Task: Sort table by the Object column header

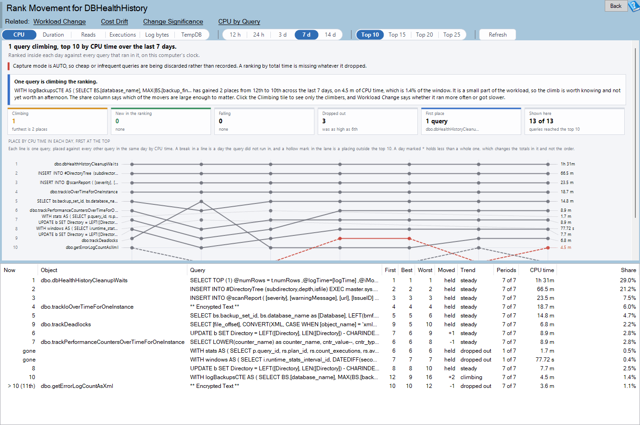Action: click(x=113, y=270)
